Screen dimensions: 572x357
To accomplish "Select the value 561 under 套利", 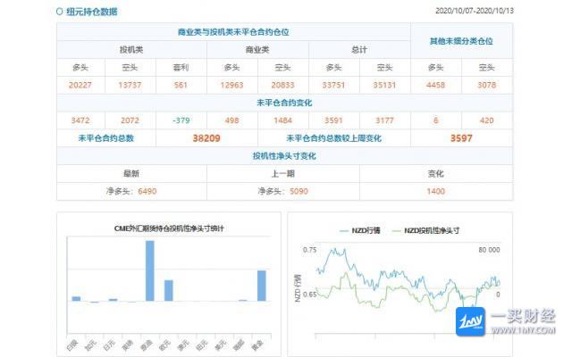I will coord(181,85).
